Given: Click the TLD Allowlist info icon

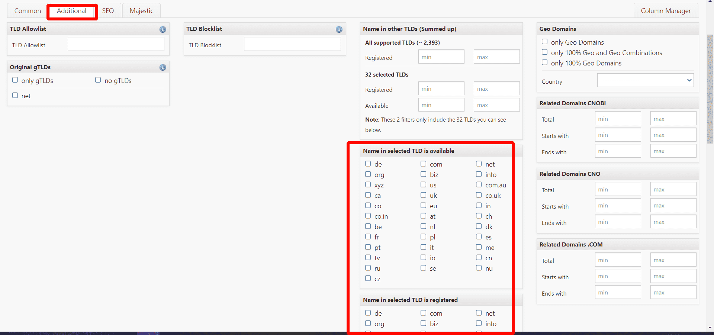Looking at the screenshot, I should click(163, 29).
